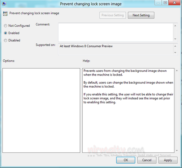The image size is (182, 168).
Task: Click Cancel to discard changes
Action: click(147, 160)
